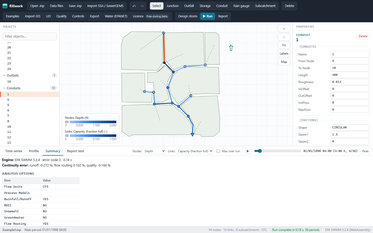Image resolution: width=373 pixels, height=233 pixels.
Task: Open the Nodes Depth dropdown
Action: [x=154, y=151]
